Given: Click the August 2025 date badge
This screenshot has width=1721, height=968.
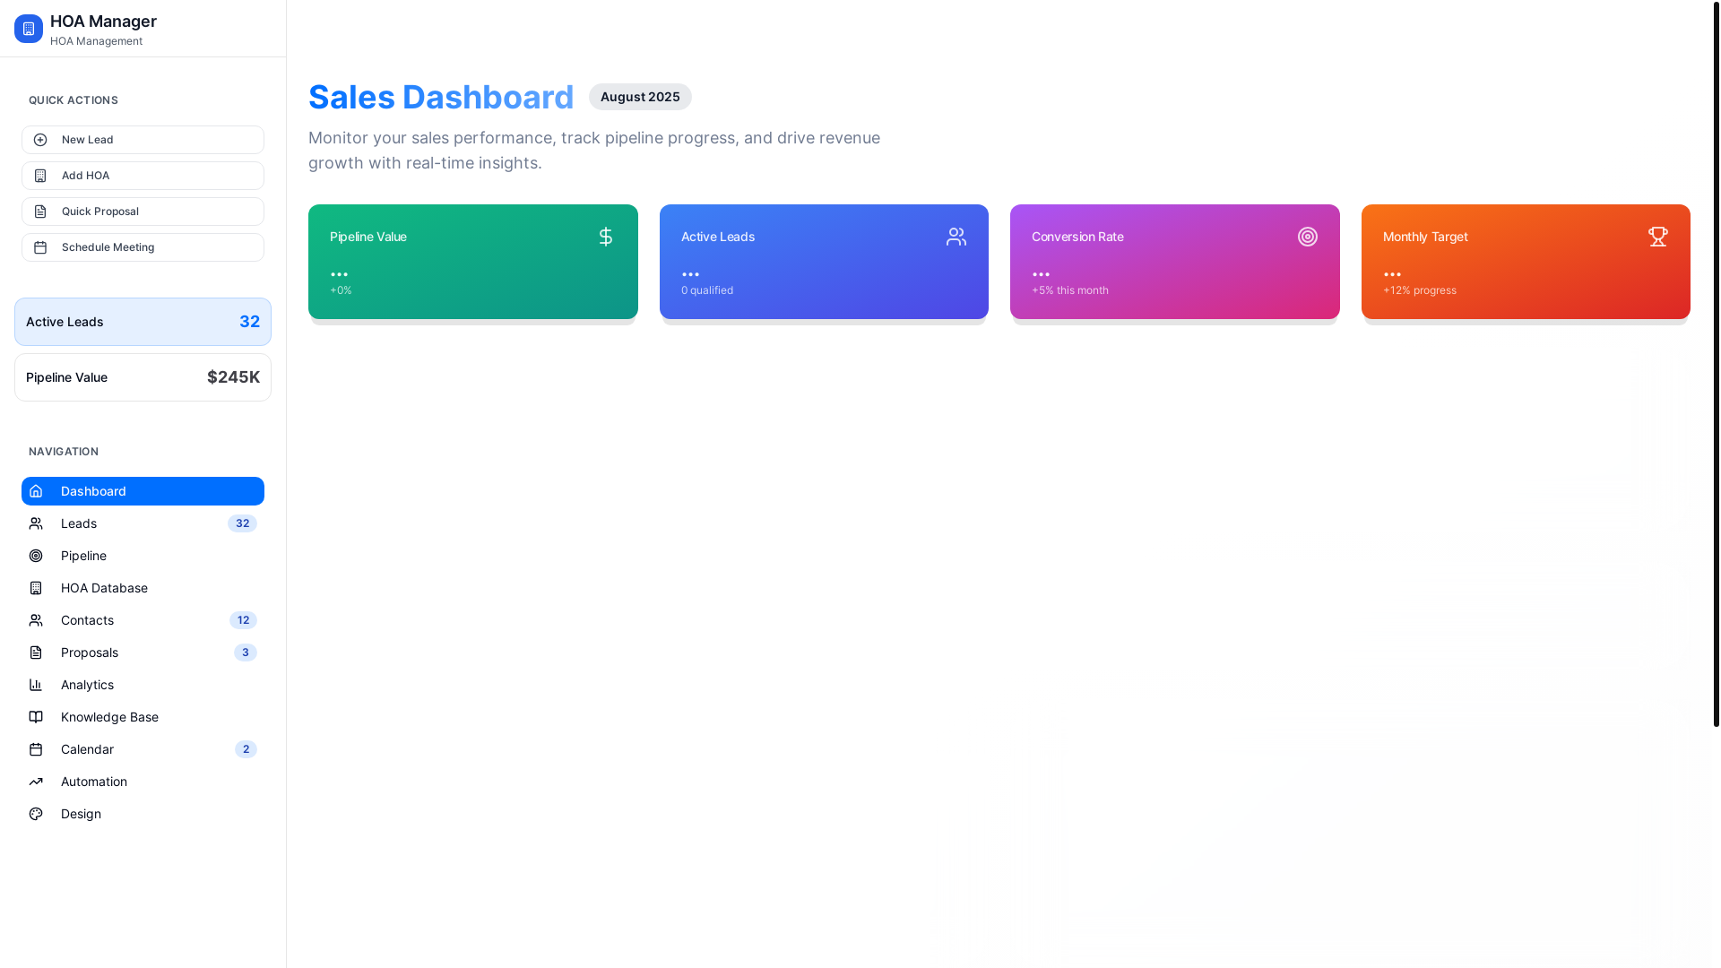Looking at the screenshot, I should click(x=640, y=97).
